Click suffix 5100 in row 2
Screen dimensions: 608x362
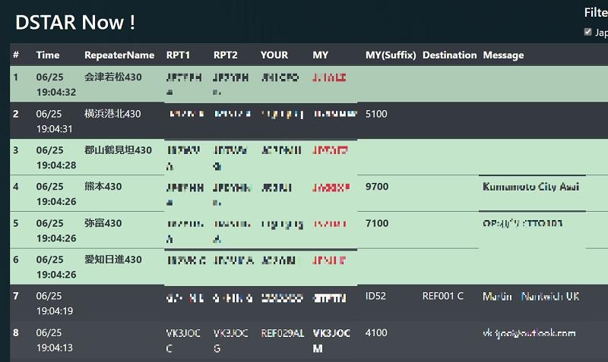click(376, 114)
